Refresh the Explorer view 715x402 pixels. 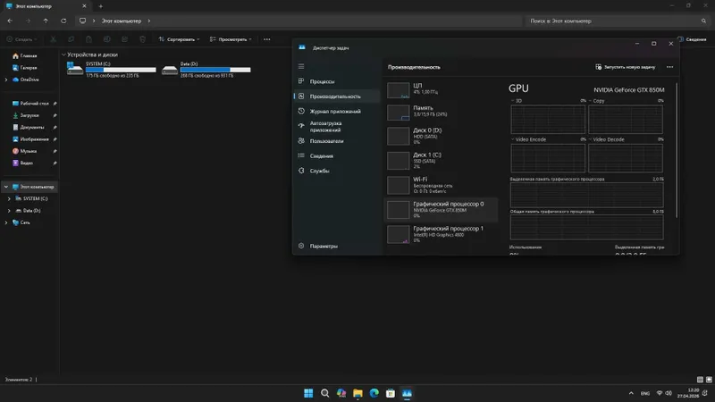pos(63,21)
